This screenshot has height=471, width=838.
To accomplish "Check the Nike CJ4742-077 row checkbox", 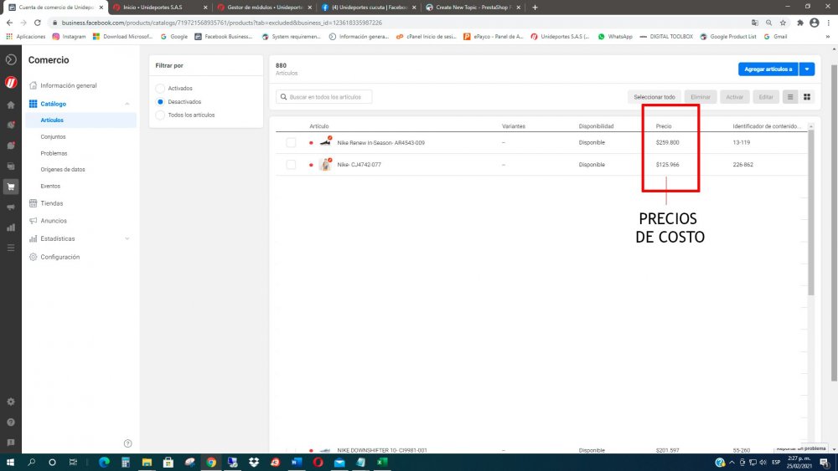I will coord(291,164).
